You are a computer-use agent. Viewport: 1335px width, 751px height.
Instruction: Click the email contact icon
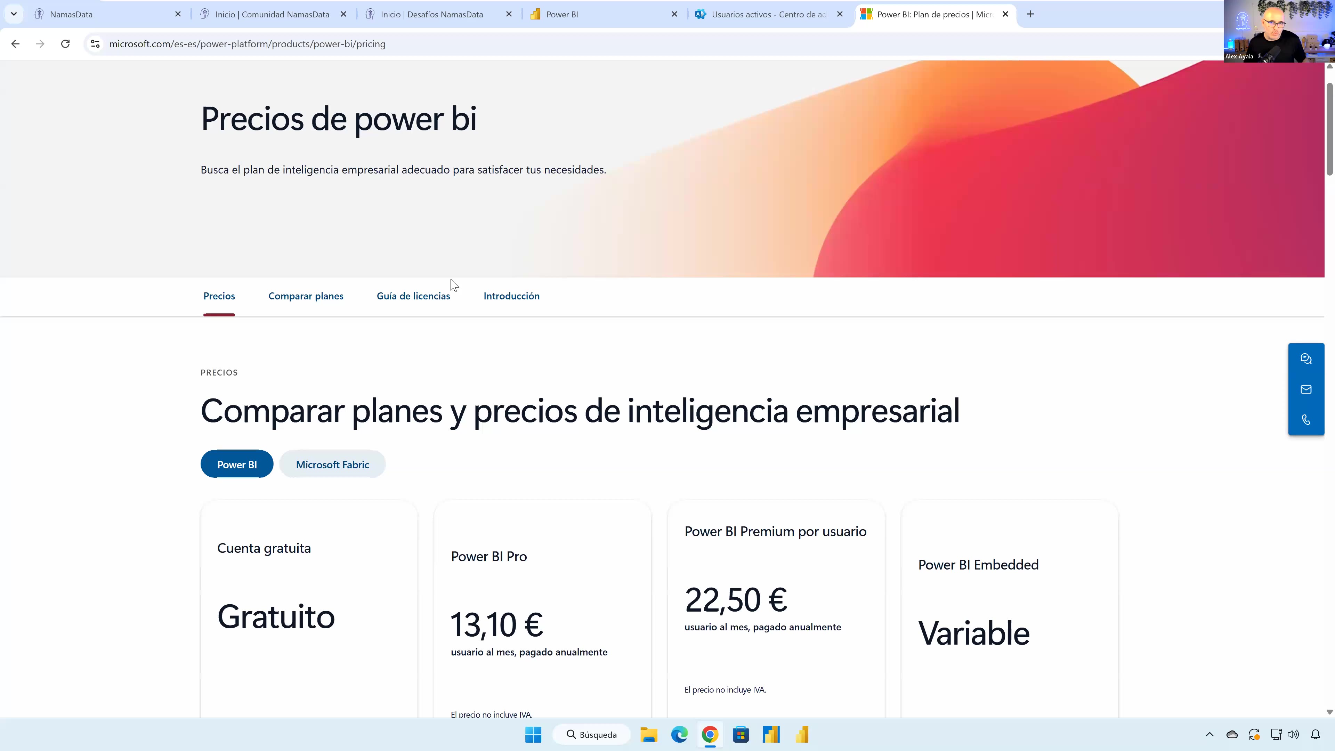point(1305,389)
